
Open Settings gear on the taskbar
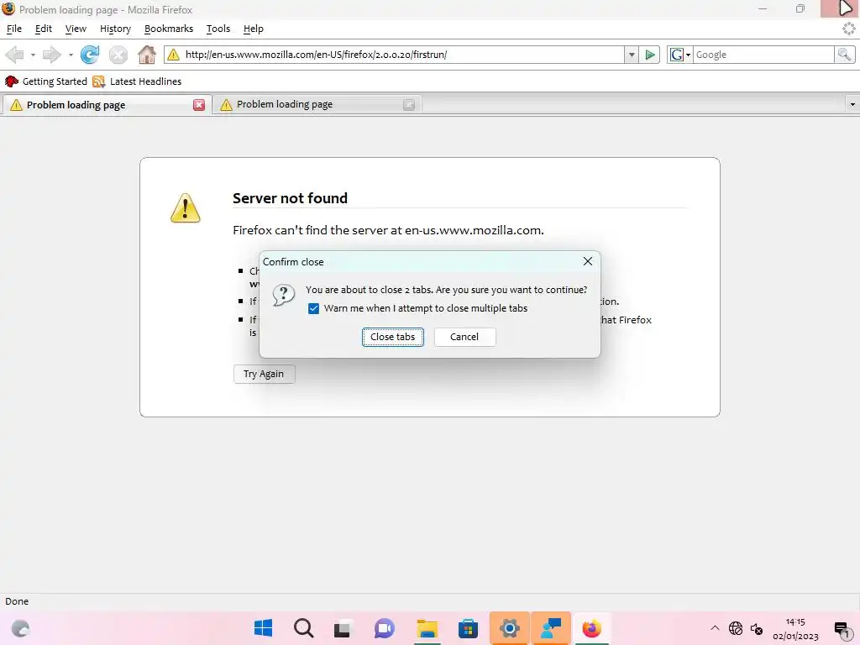(510, 628)
